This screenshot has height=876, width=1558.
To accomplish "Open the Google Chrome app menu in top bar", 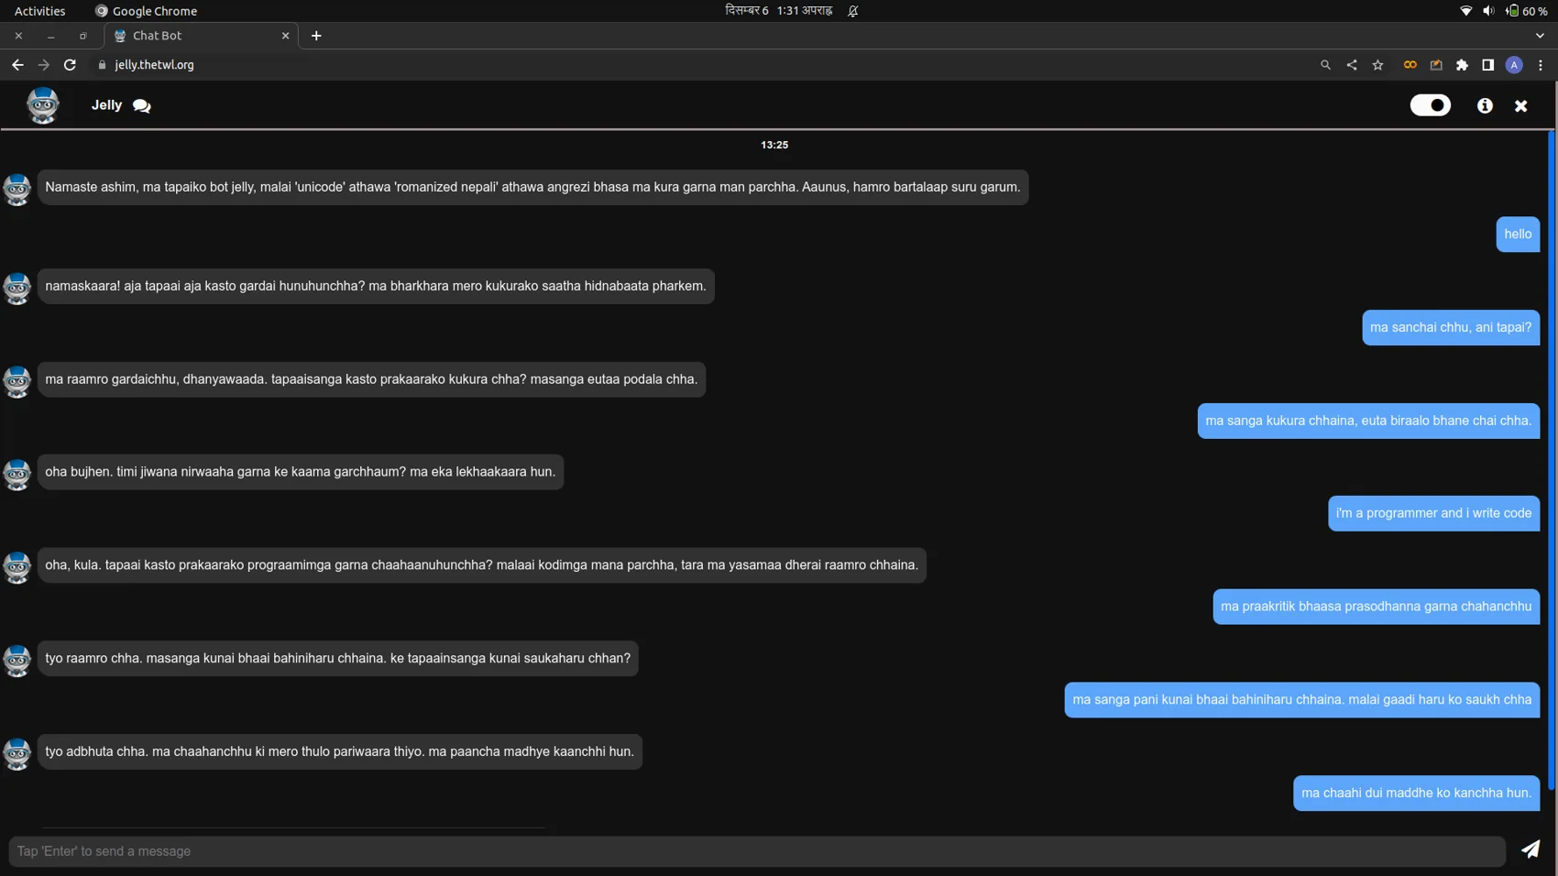I will (146, 11).
